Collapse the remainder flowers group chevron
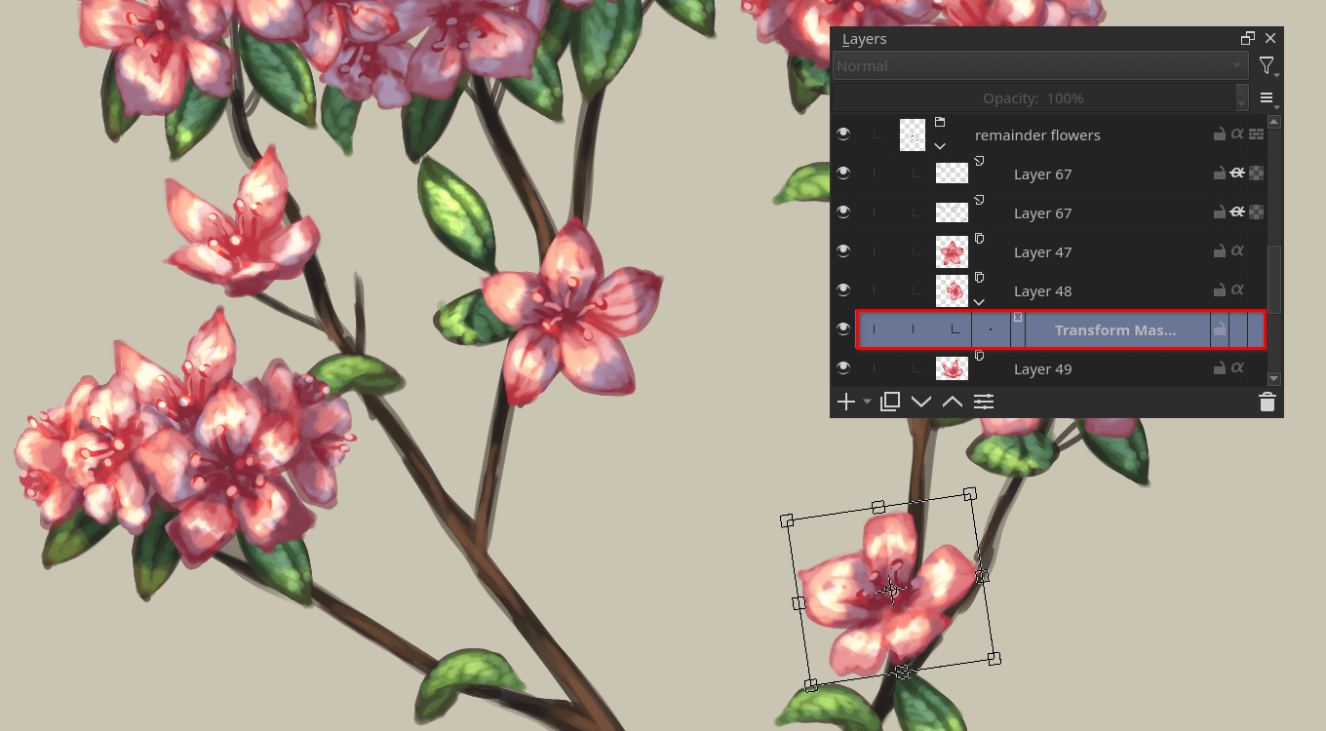Image resolution: width=1326 pixels, height=731 pixels. click(940, 146)
